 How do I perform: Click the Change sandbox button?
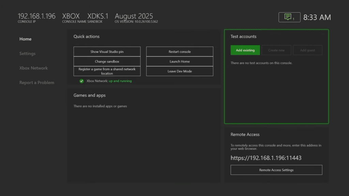(x=107, y=61)
